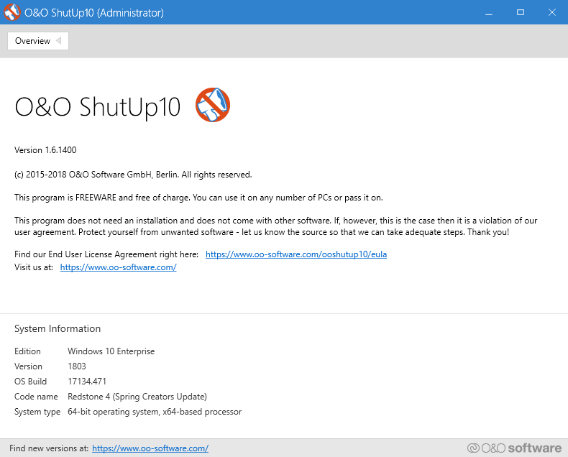Image resolution: width=568 pixels, height=457 pixels.
Task: Click the 'OS Build' label
Action: tap(30, 382)
